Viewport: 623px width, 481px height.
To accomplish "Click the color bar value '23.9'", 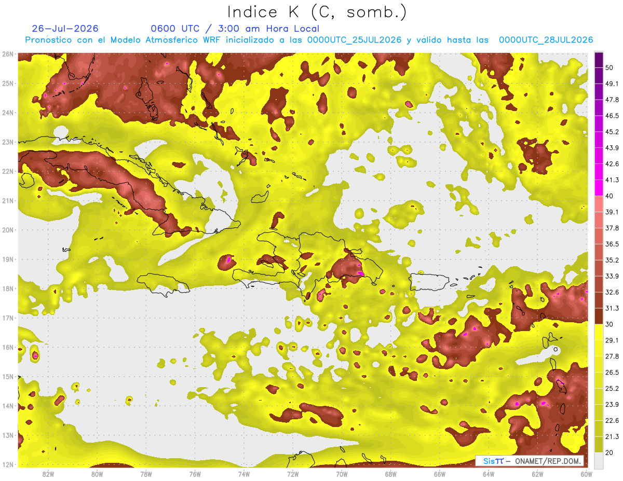I will (x=612, y=404).
